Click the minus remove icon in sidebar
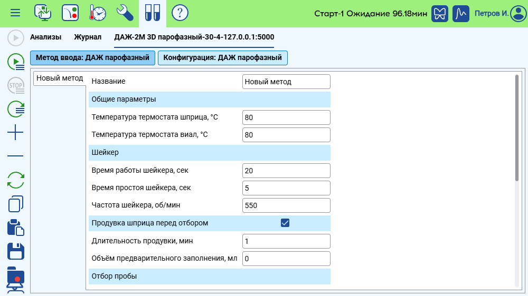 click(16, 156)
